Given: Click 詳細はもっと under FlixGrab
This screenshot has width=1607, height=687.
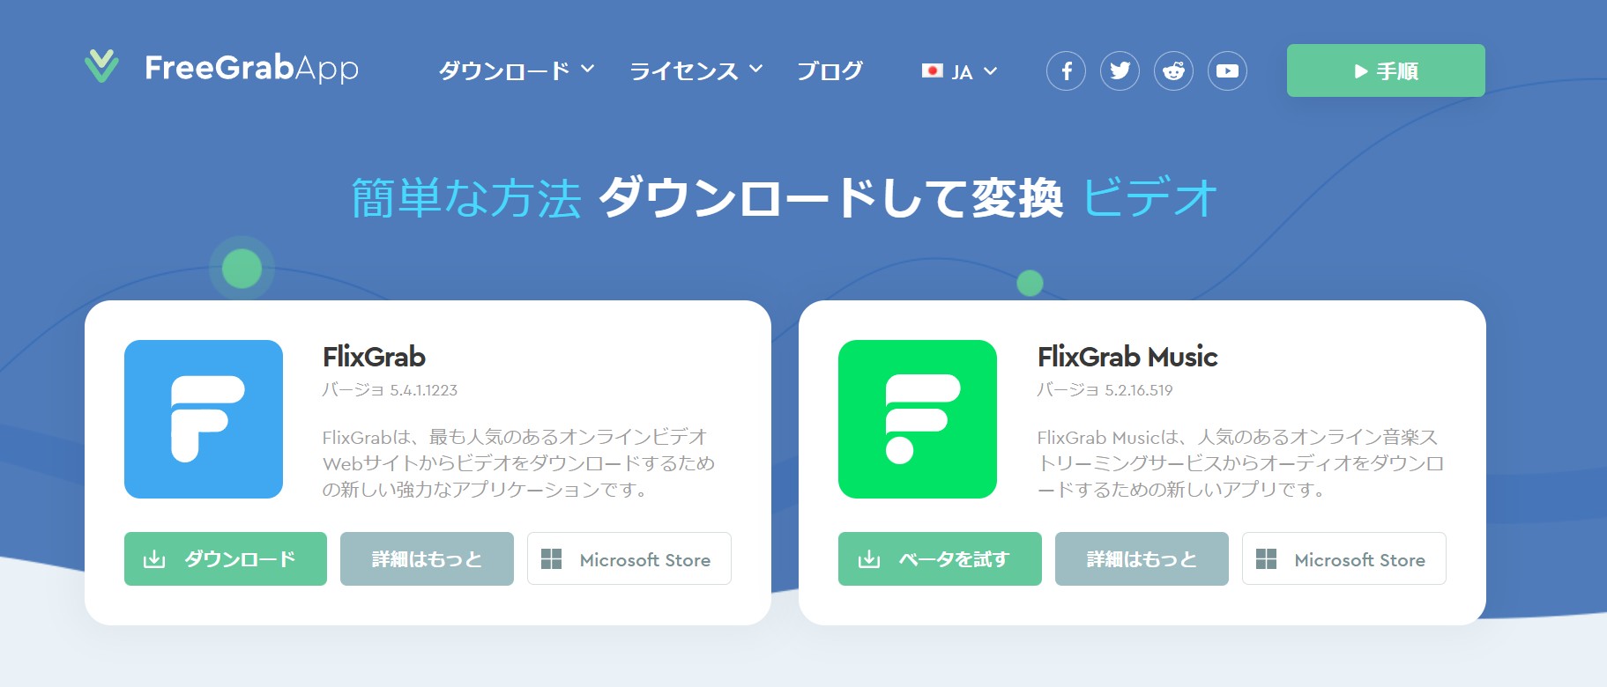Looking at the screenshot, I should tap(427, 558).
